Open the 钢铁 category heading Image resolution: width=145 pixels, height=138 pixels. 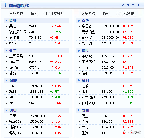pyautogui.click(x=85, y=51)
